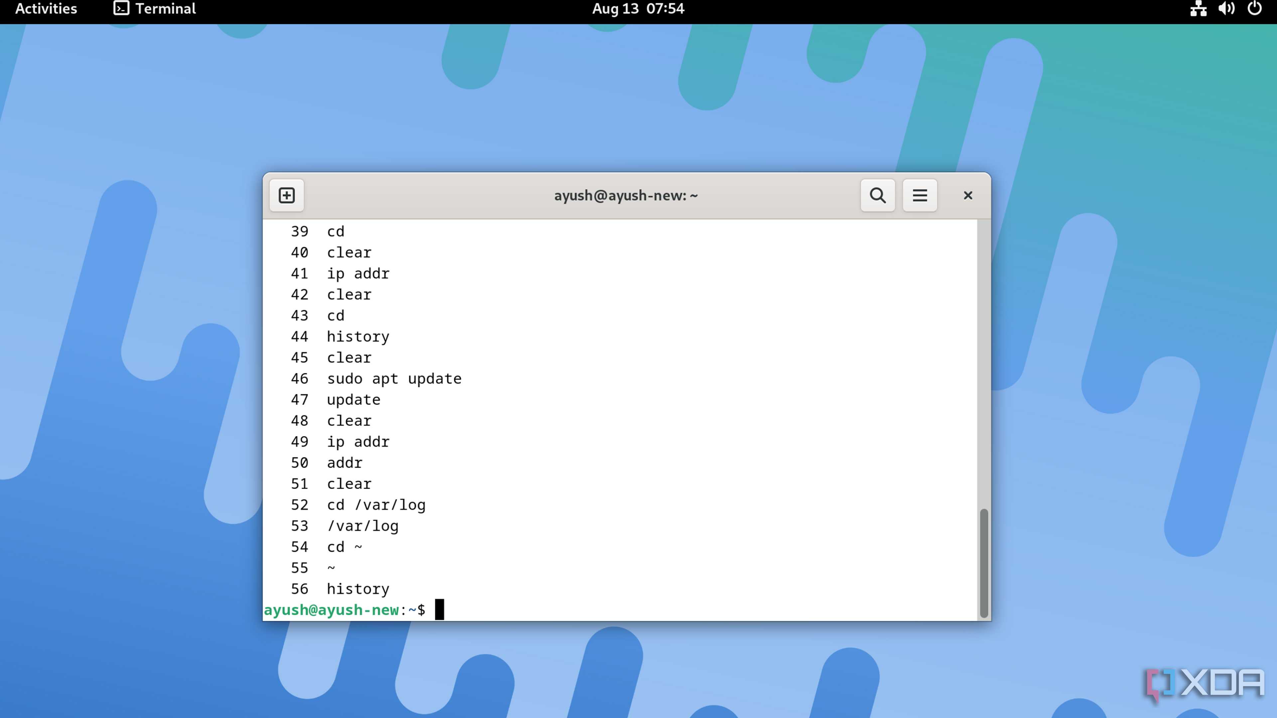This screenshot has height=718, width=1277.
Task: Close the terminal window
Action: point(968,195)
